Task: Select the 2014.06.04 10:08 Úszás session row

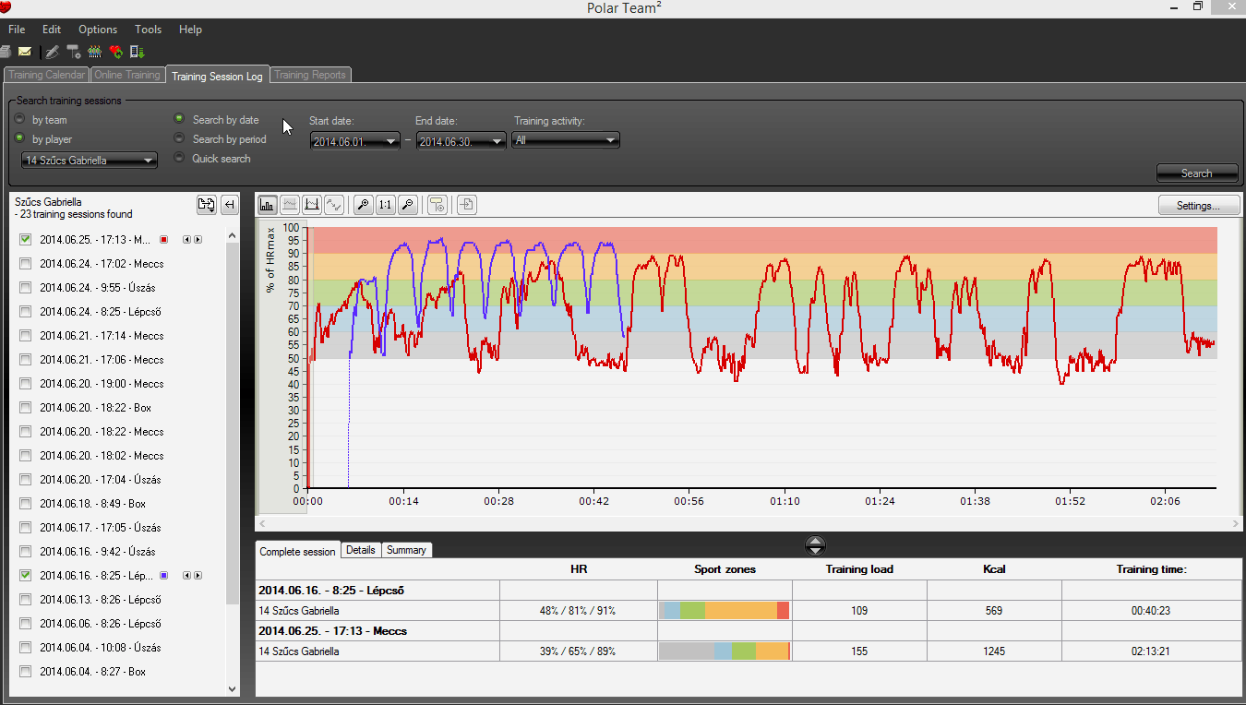Action: (x=101, y=648)
